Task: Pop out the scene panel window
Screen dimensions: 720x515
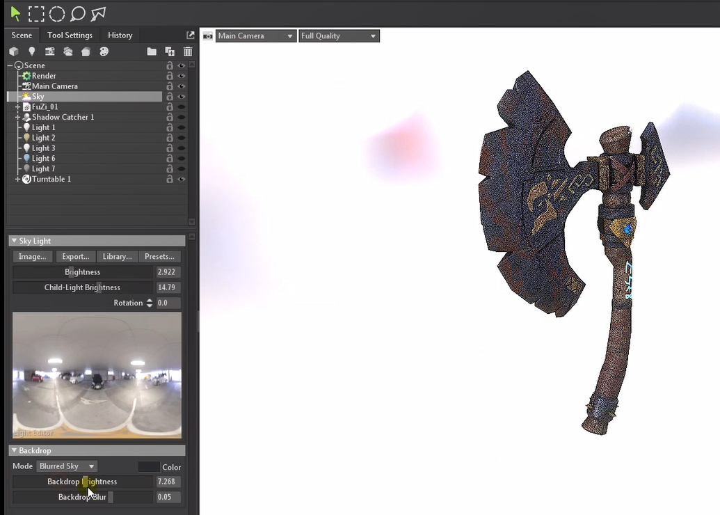Action: click(x=191, y=35)
